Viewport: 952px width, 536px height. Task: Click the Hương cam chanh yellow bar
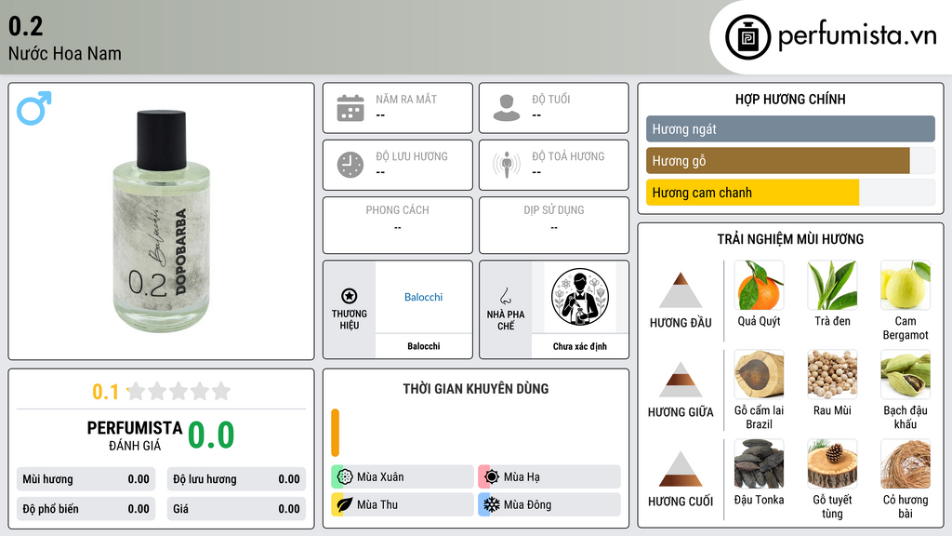752,193
